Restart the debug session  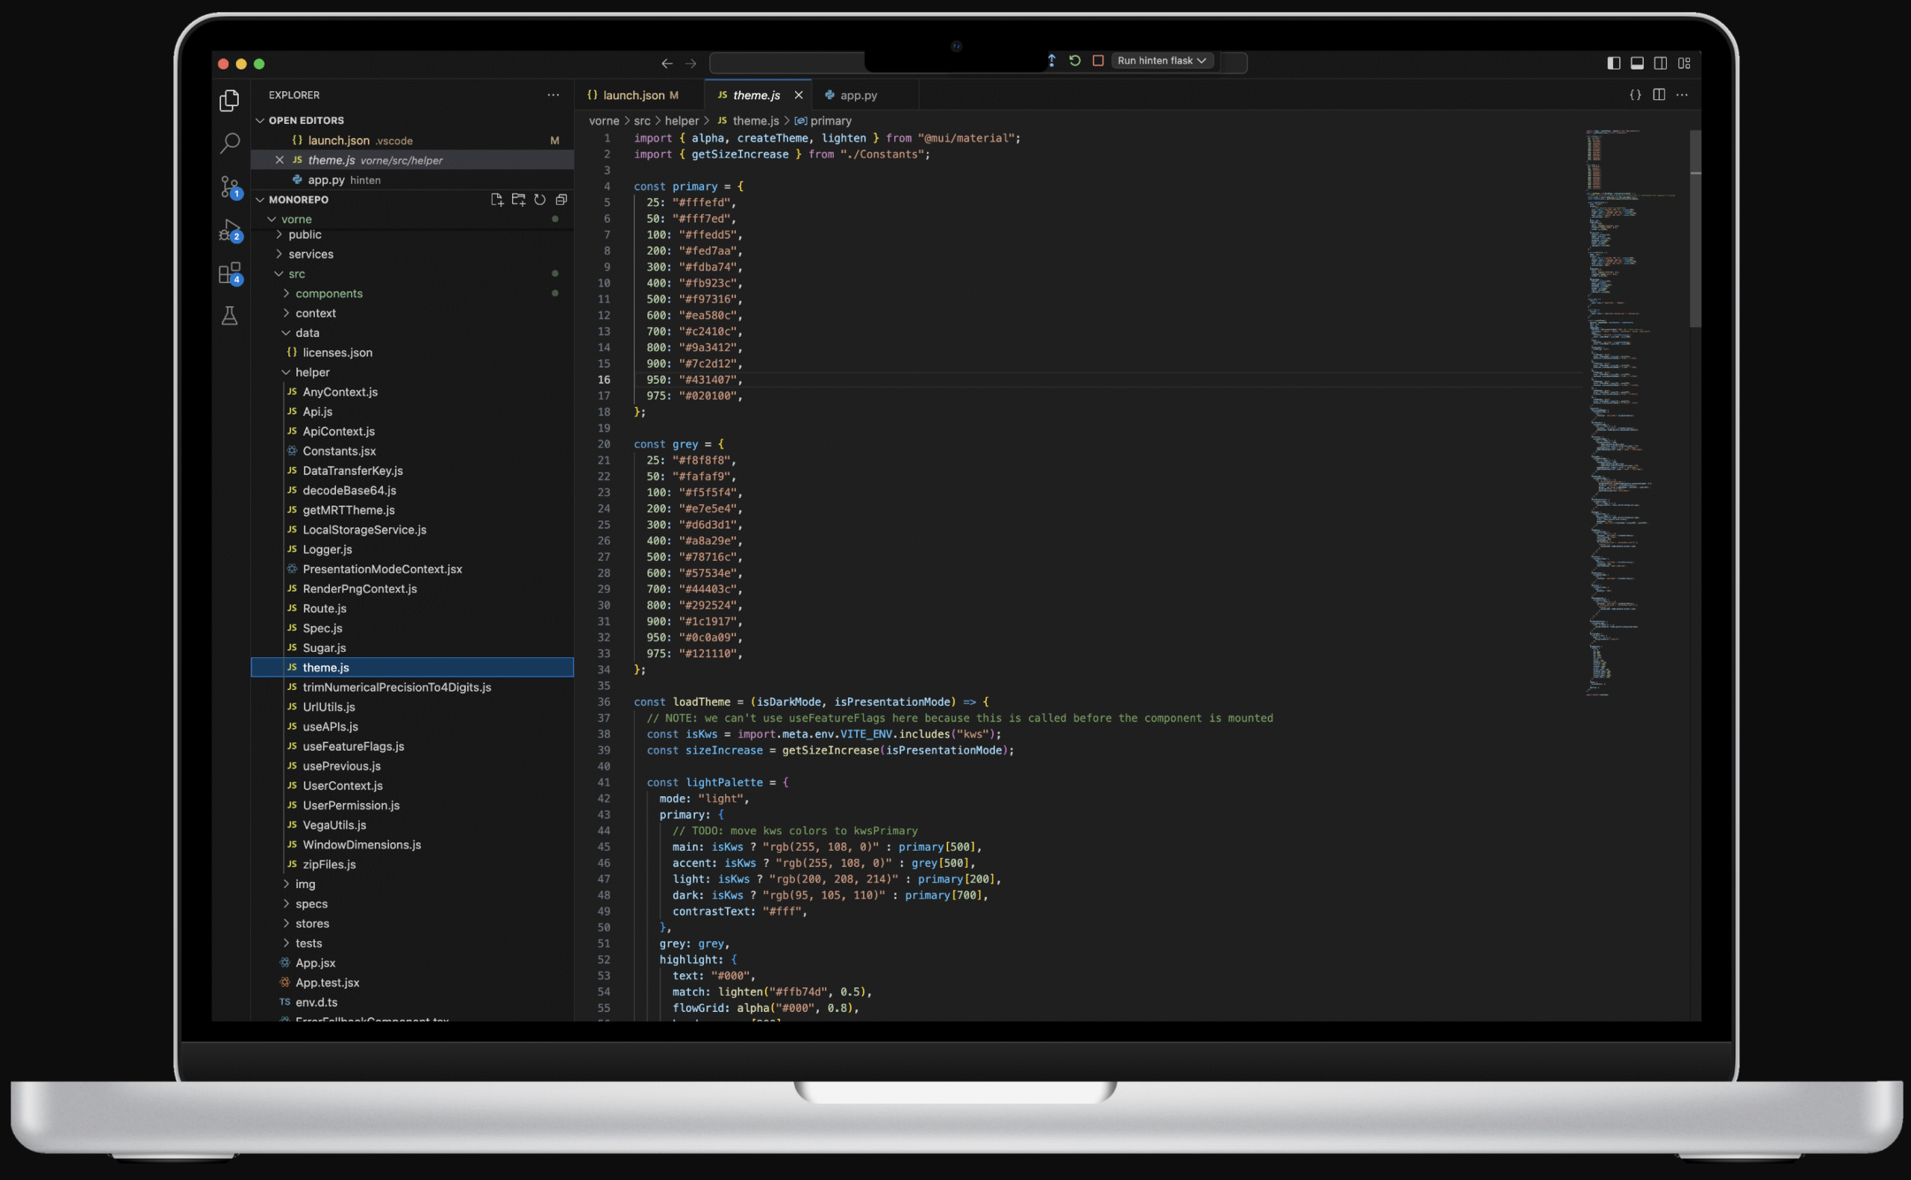tap(1075, 61)
